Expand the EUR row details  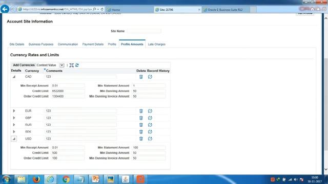pyautogui.click(x=14, y=111)
